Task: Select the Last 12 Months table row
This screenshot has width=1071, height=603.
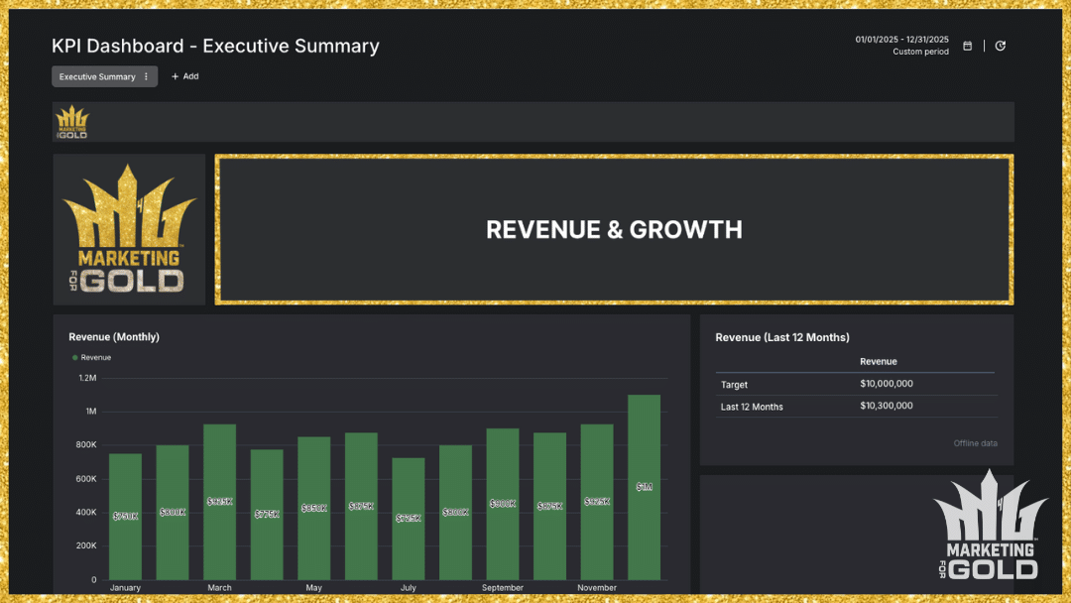Action: point(854,407)
